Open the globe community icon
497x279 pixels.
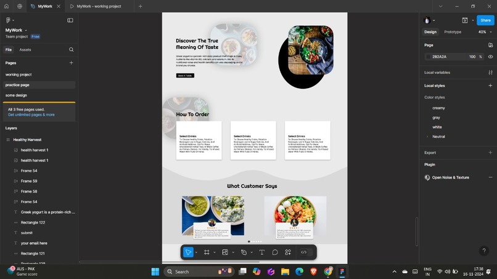(x=19, y=6)
